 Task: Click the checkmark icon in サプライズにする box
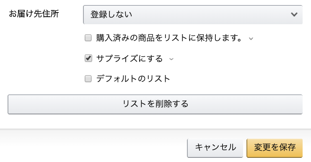pyautogui.click(x=88, y=58)
